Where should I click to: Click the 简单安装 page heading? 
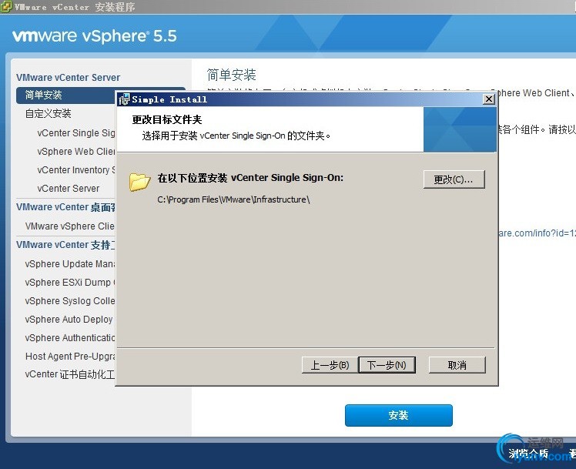coord(231,75)
